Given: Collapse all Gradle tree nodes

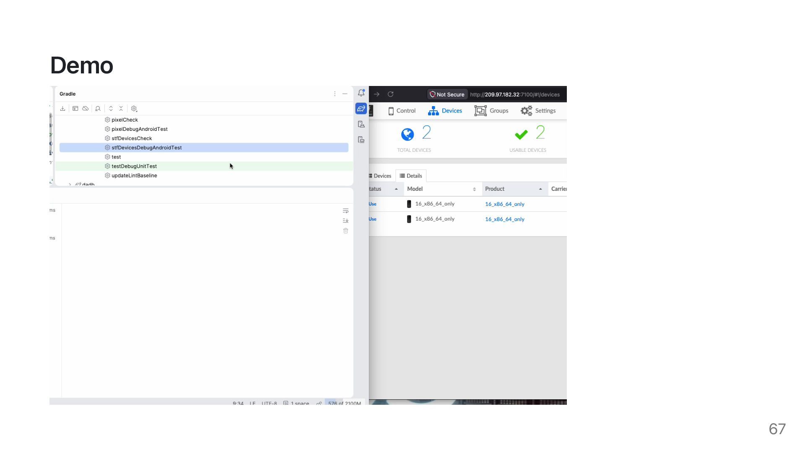Looking at the screenshot, I should [x=121, y=109].
